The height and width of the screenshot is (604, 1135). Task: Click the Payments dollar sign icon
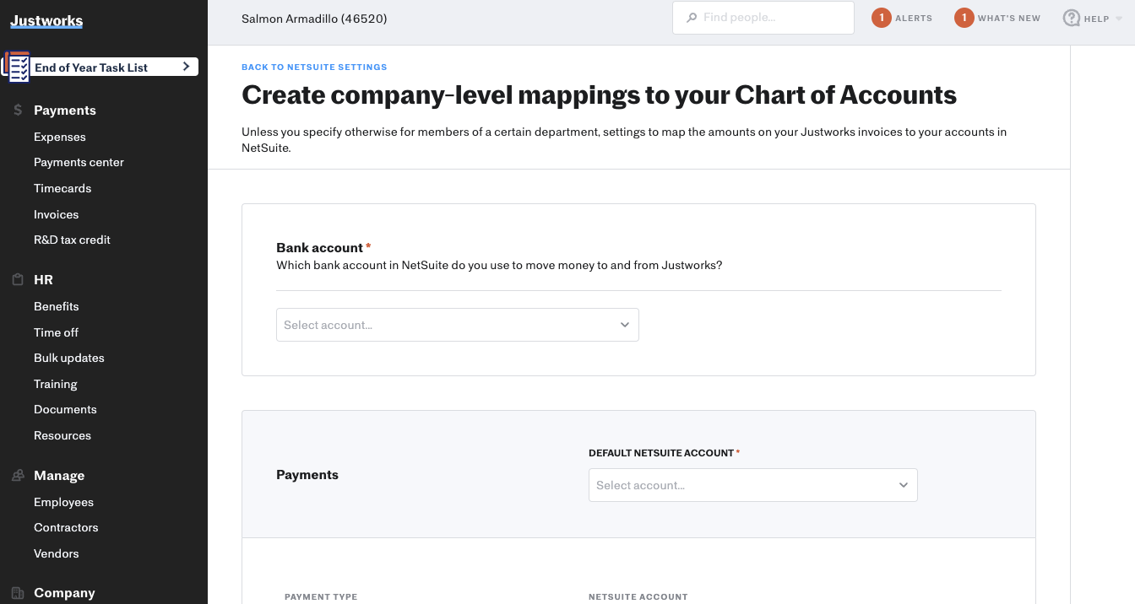[18, 111]
